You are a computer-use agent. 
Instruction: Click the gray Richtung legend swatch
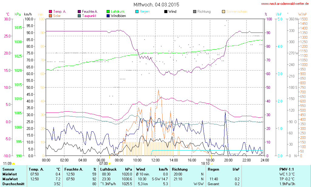195,12
